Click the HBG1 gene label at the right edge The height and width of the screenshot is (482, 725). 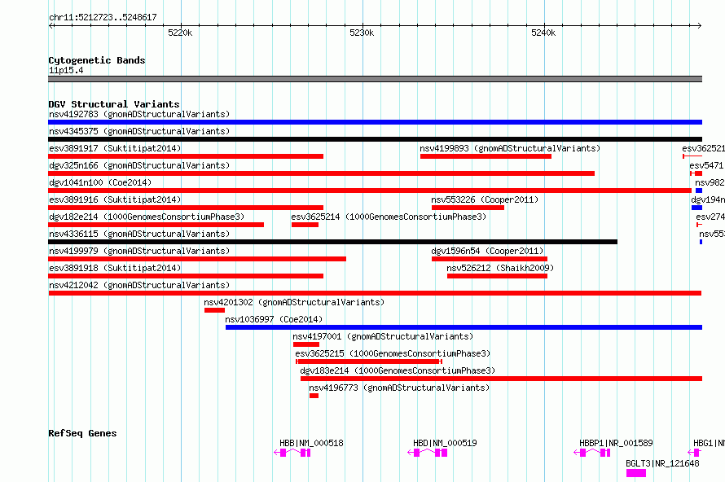tap(709, 443)
